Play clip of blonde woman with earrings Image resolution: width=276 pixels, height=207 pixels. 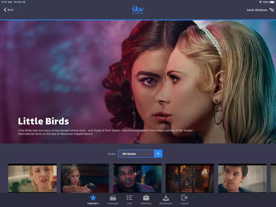click(32, 178)
